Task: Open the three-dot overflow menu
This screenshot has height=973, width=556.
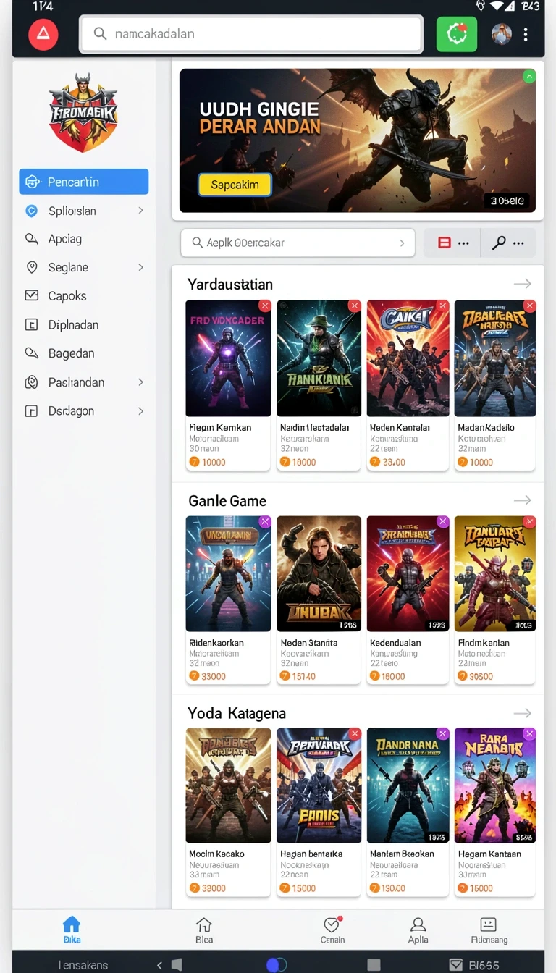Action: click(526, 34)
